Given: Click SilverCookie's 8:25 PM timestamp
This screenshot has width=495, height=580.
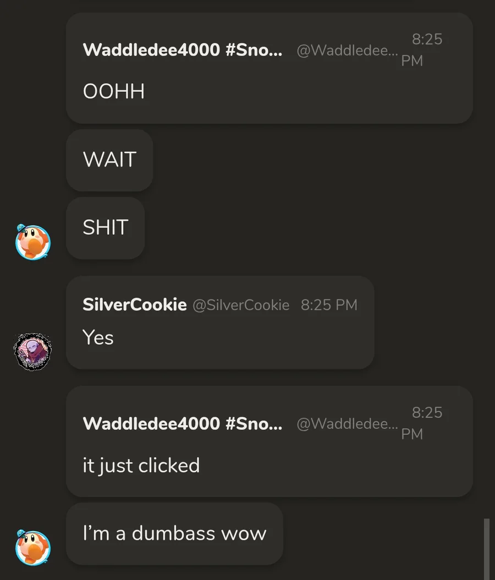Looking at the screenshot, I should tap(329, 305).
